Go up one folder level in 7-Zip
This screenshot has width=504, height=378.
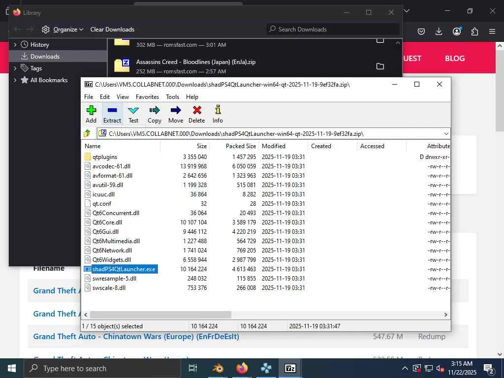pos(87,133)
